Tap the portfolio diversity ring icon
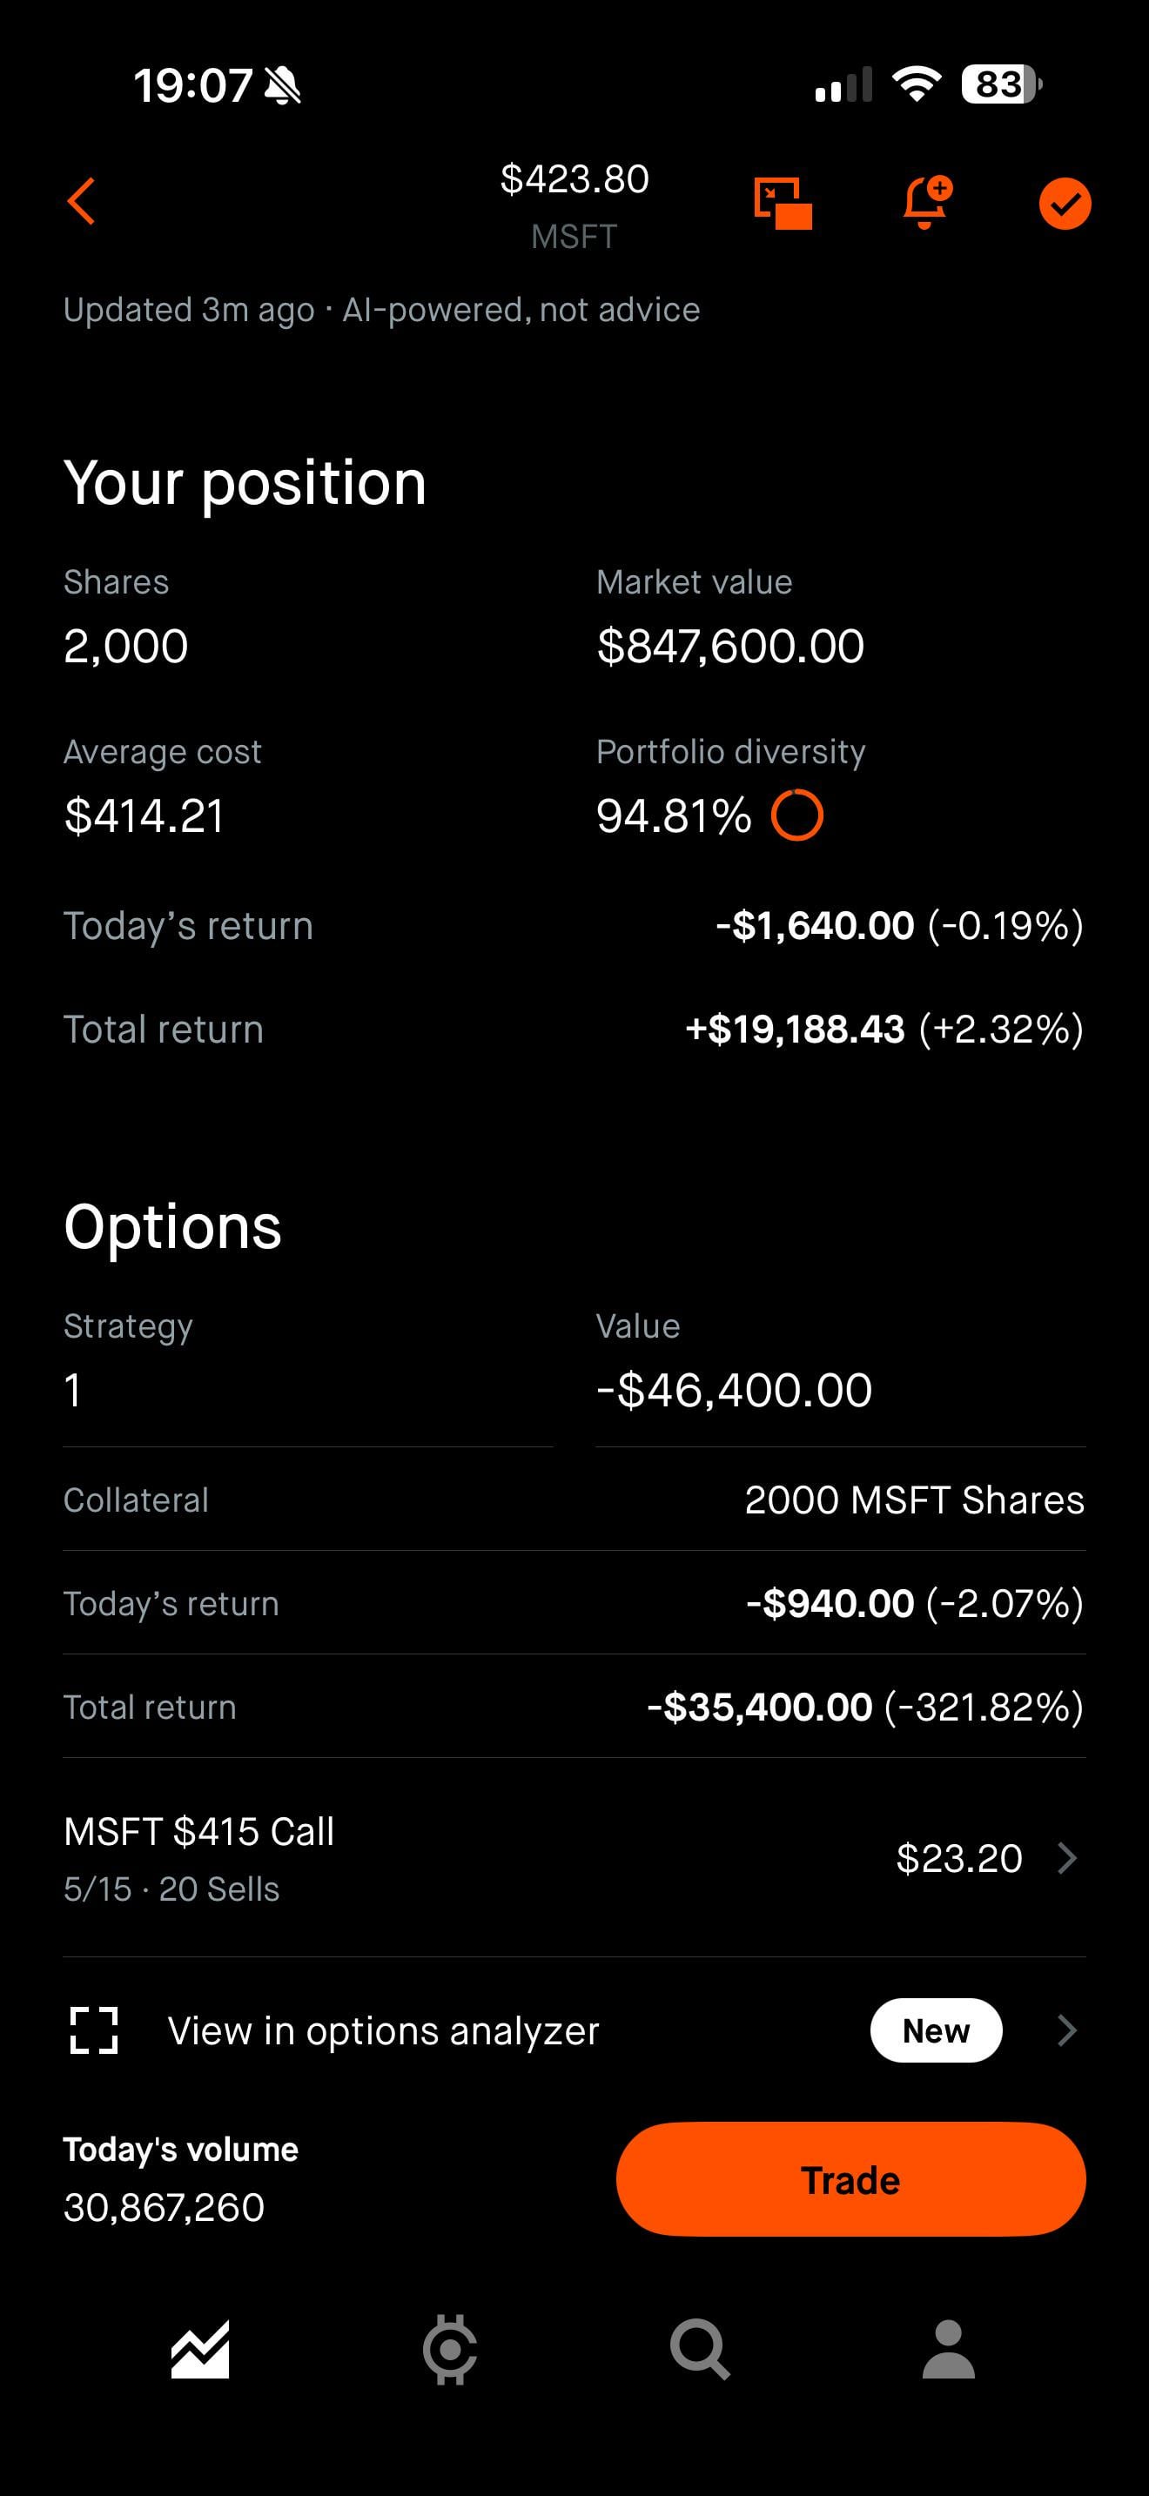 coord(796,815)
